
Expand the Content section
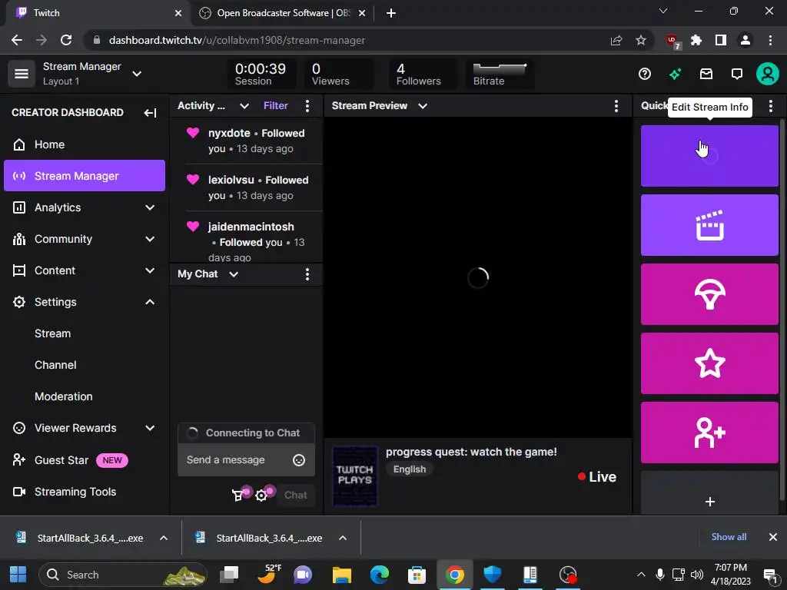[85, 270]
